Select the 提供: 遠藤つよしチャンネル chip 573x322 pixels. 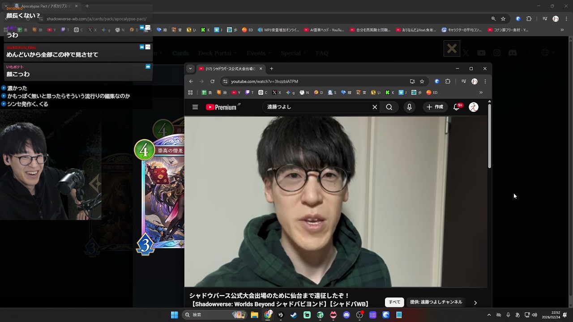coord(436,302)
